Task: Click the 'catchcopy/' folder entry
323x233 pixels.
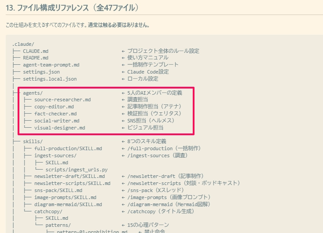Action: [x=48, y=211]
